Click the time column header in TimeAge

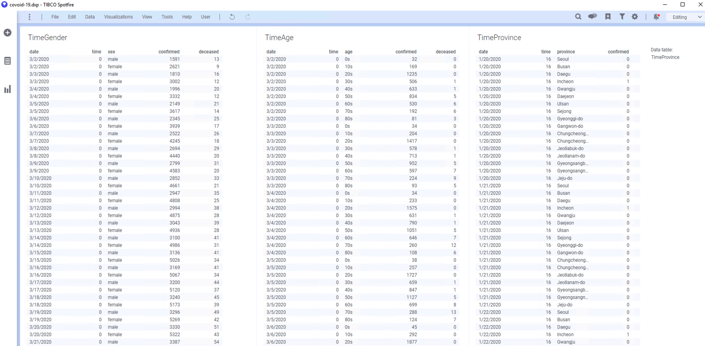click(x=333, y=52)
